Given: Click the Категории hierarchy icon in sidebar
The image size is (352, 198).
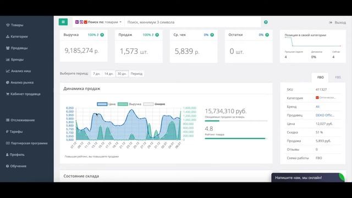Looking at the screenshot, I should 8,36.
